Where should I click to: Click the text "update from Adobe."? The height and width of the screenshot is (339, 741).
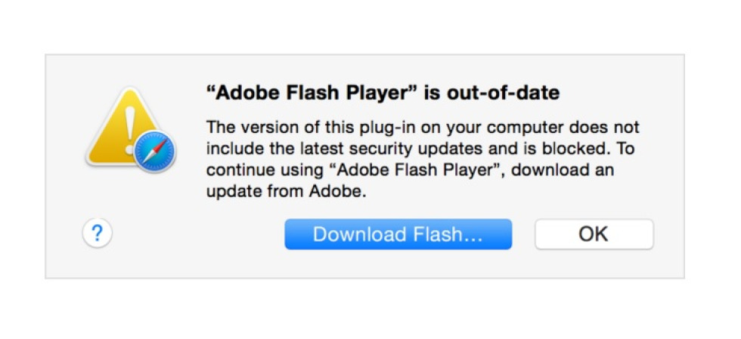286,192
